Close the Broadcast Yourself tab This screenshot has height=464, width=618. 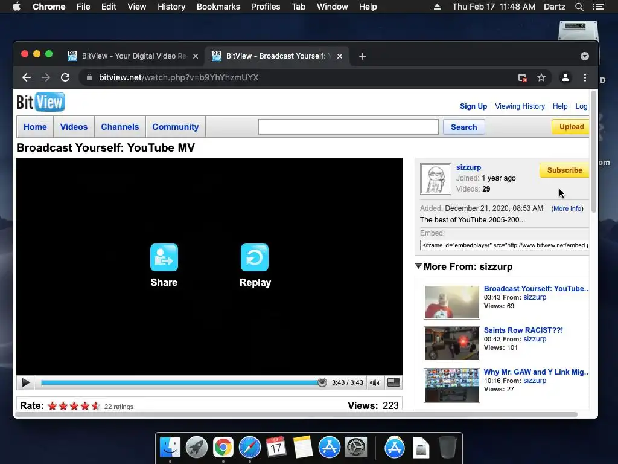(x=340, y=56)
